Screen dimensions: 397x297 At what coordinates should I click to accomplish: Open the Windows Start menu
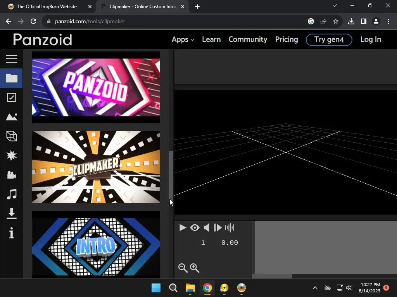coord(156,288)
